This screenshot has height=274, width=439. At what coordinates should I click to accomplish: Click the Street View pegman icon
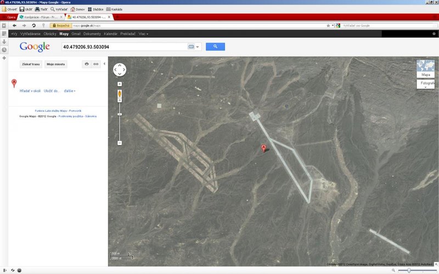[120, 95]
